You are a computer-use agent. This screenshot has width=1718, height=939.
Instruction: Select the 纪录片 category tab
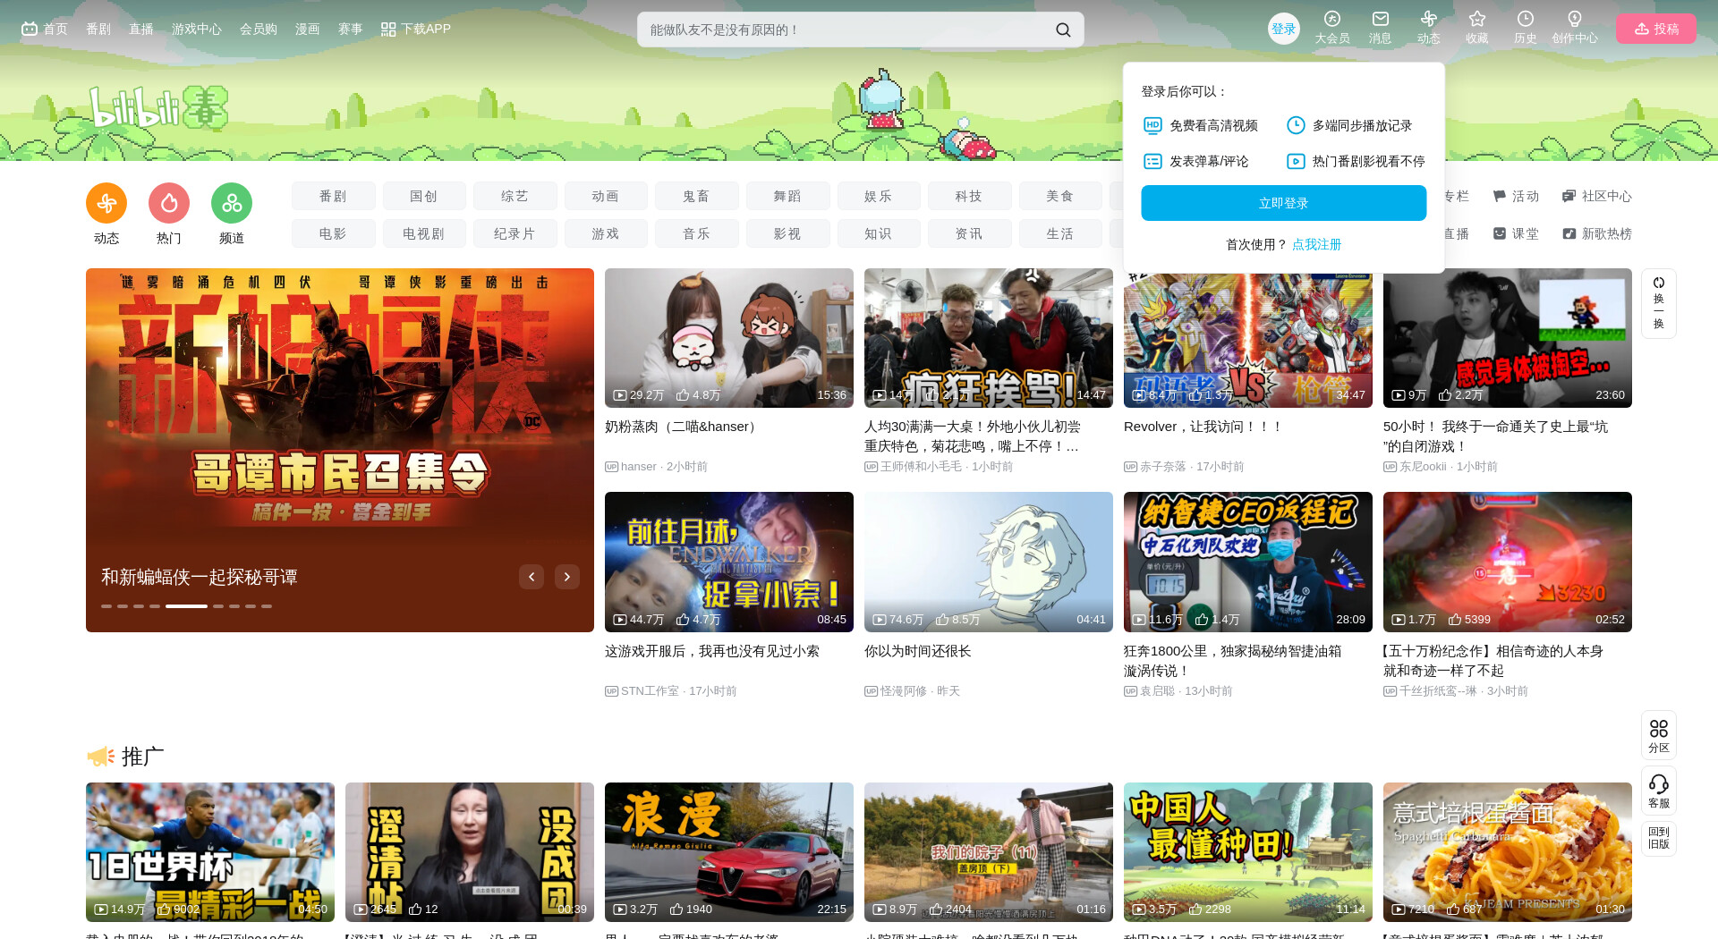[515, 233]
